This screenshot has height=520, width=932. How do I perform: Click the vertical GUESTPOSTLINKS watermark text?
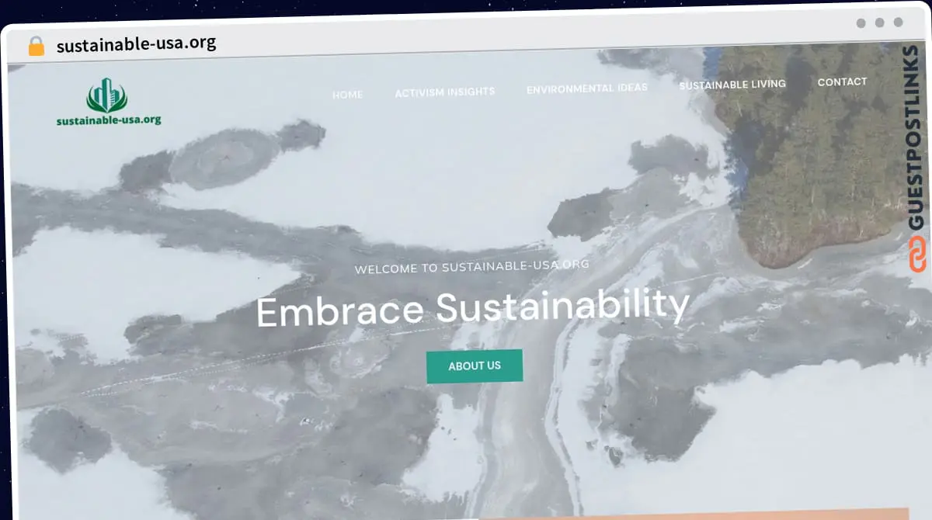tap(917, 140)
